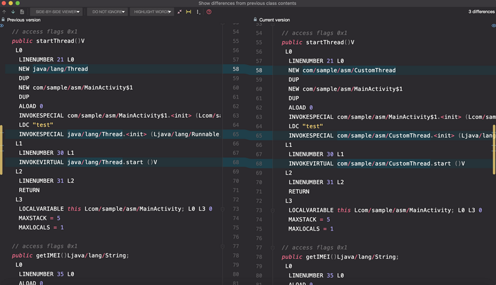The height and width of the screenshot is (285, 496).
Task: Select the Previous version pane title
Action: pos(24,20)
